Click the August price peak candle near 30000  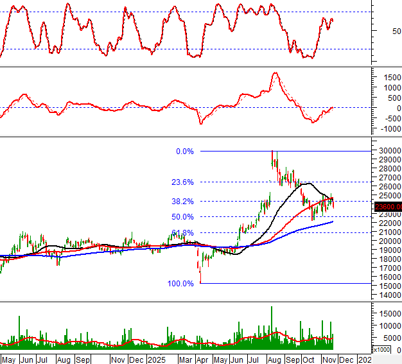pyautogui.click(x=273, y=155)
